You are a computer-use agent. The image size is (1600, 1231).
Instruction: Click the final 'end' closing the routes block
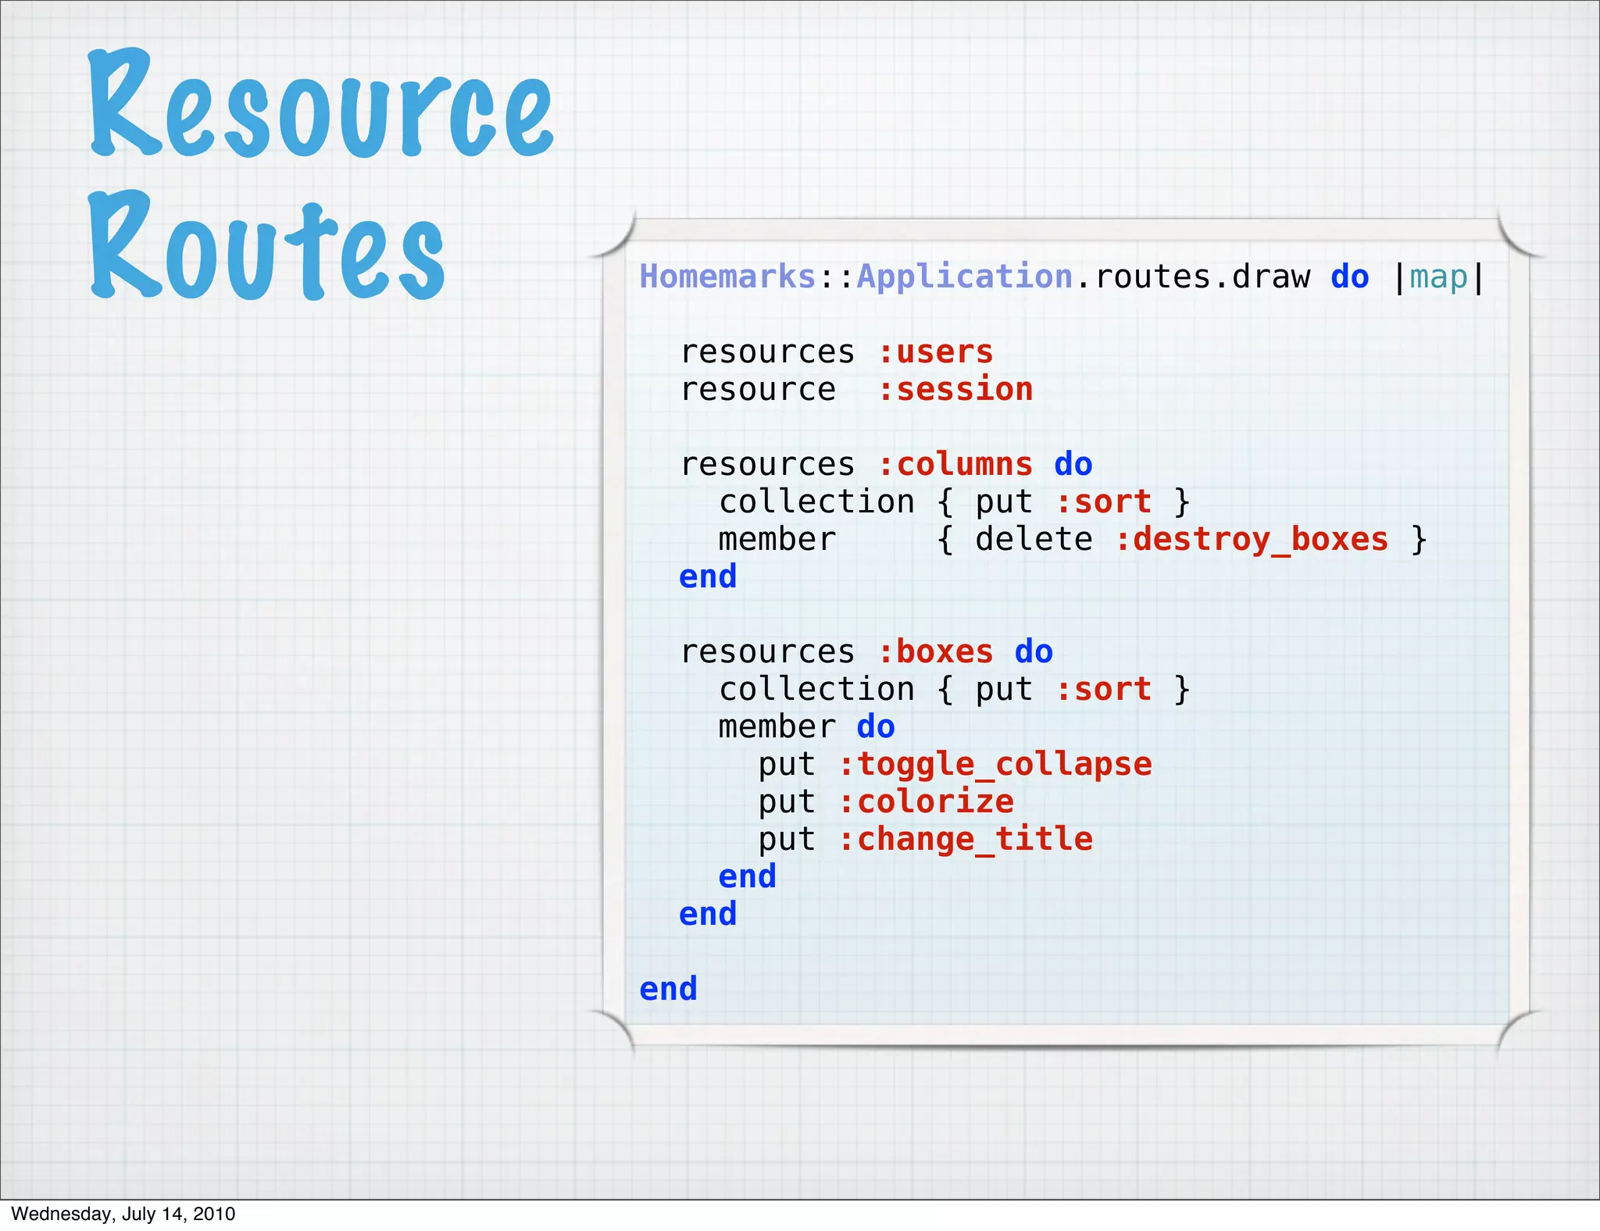point(668,989)
